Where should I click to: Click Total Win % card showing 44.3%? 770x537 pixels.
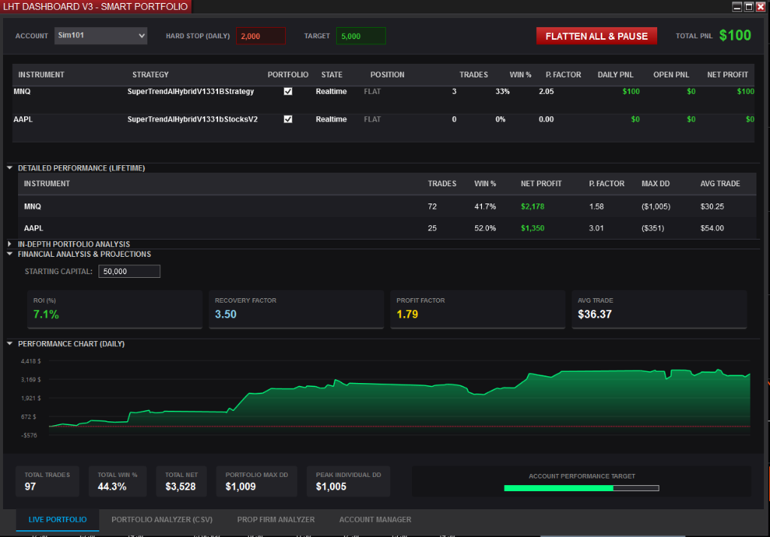coord(117,481)
